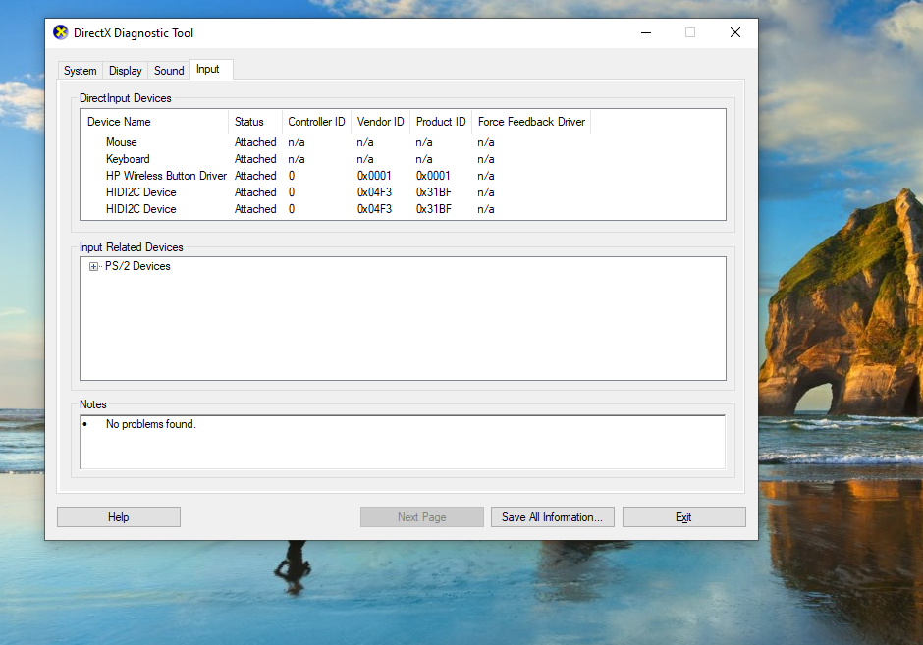The image size is (923, 645).
Task: Go to the Sound tab
Action: (x=169, y=71)
